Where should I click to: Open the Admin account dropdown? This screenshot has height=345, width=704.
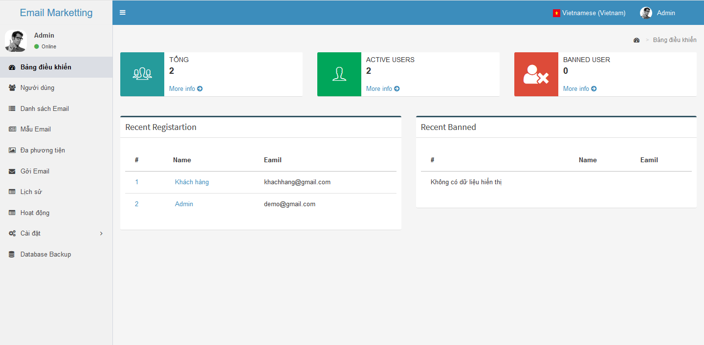658,13
